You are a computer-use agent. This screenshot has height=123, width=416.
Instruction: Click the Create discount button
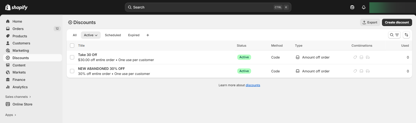click(x=397, y=22)
